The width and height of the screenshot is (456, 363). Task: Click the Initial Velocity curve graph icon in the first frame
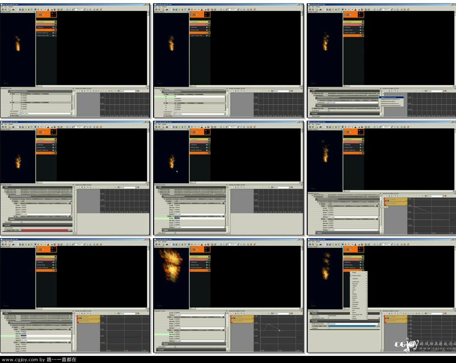click(56, 33)
